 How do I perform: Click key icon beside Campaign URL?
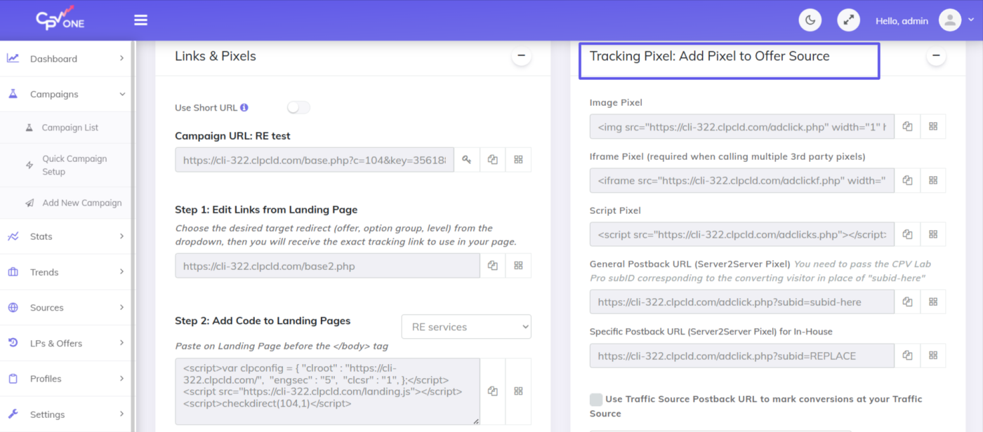point(467,160)
